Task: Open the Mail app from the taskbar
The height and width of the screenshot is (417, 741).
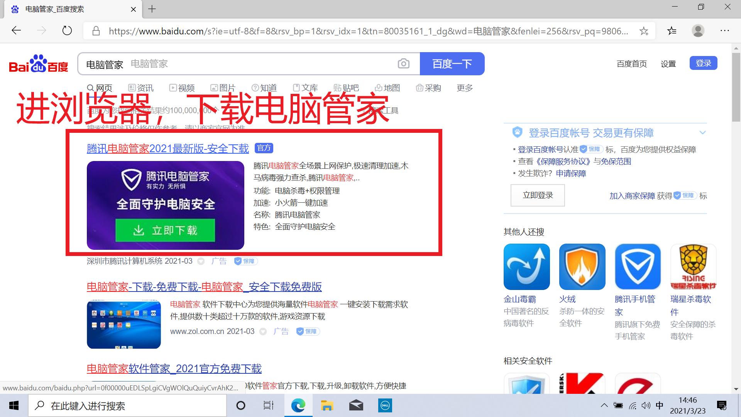Action: tap(356, 405)
